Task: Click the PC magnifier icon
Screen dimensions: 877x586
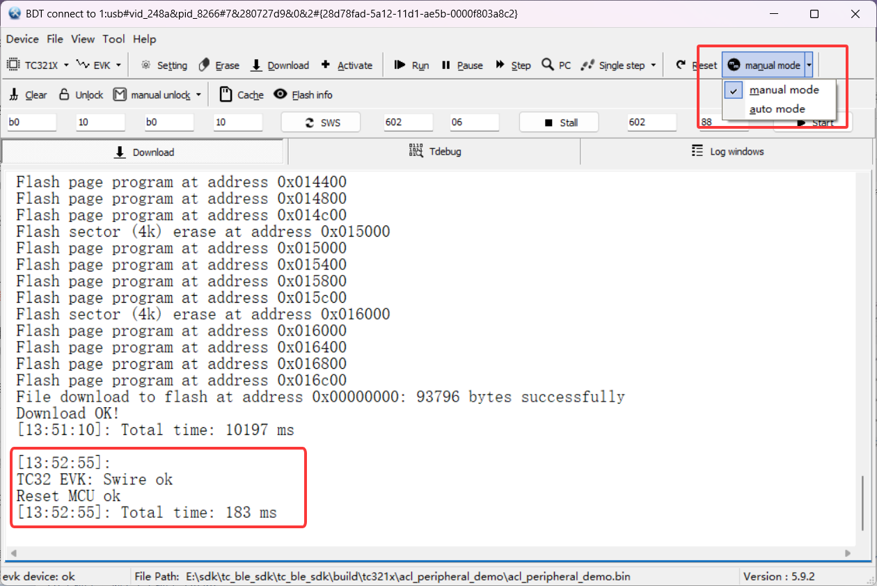Action: (548, 65)
